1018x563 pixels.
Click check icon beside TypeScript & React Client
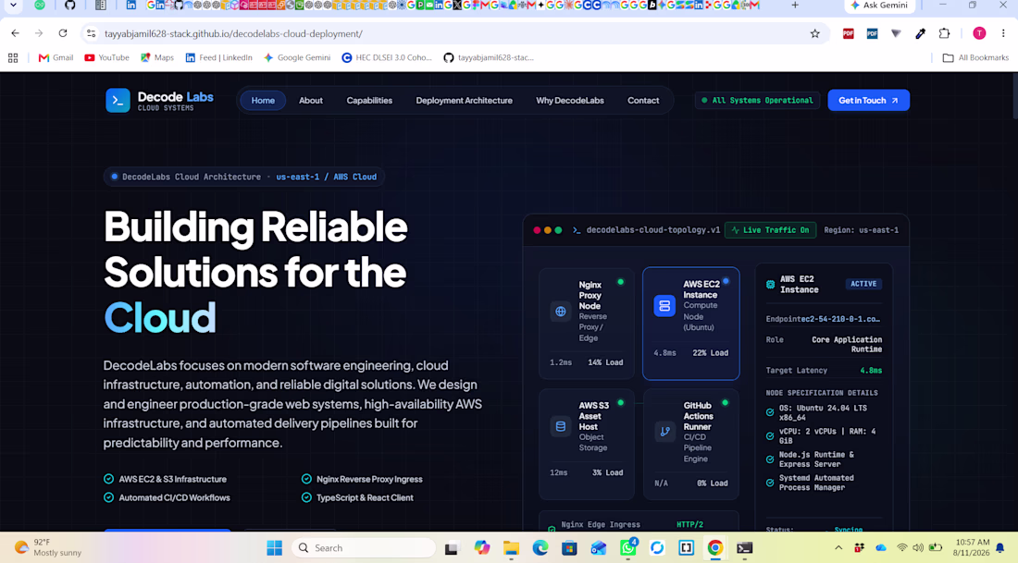pyautogui.click(x=306, y=497)
